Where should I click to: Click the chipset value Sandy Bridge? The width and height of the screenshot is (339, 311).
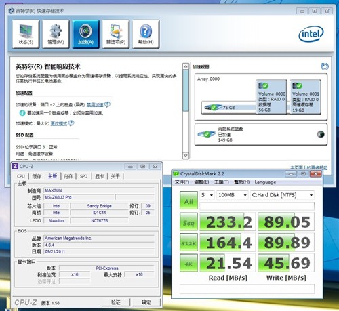pyautogui.click(x=99, y=206)
